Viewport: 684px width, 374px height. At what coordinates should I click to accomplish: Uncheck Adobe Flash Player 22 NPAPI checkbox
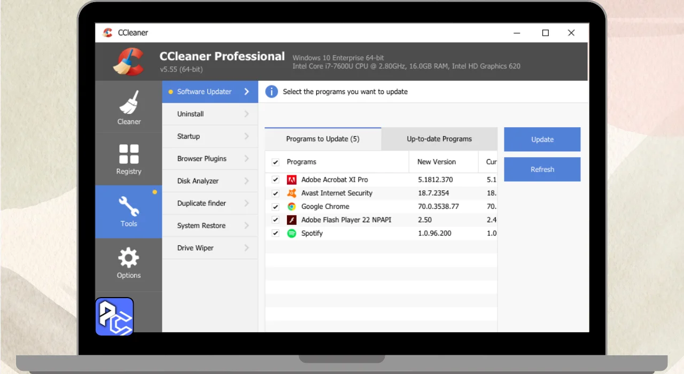(x=276, y=220)
